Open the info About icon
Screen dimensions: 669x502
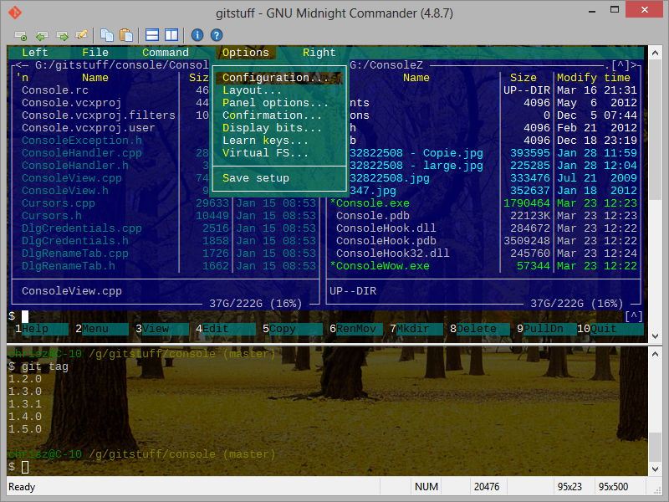[x=196, y=35]
